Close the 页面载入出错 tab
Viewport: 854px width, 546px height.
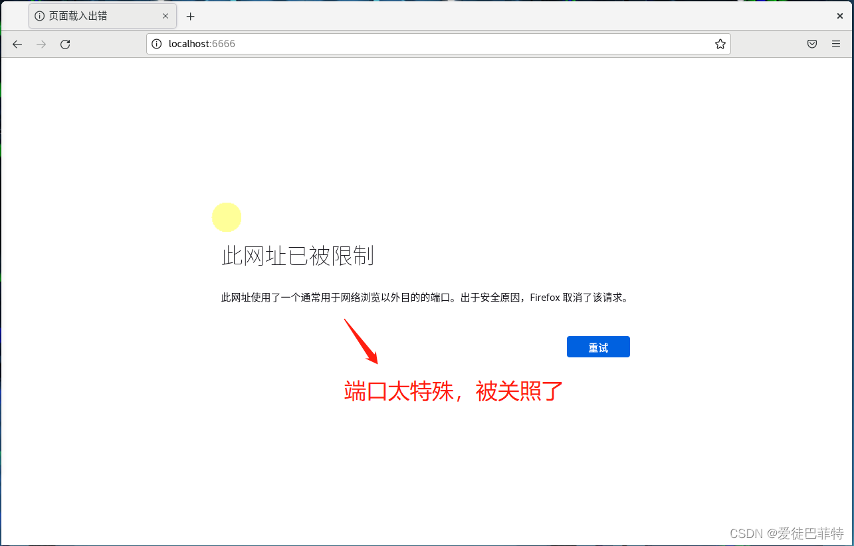(x=165, y=15)
